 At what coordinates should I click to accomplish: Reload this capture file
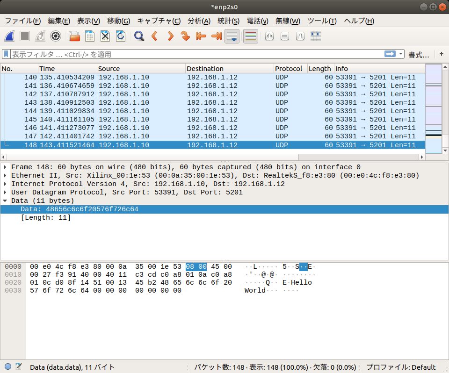coord(121,36)
